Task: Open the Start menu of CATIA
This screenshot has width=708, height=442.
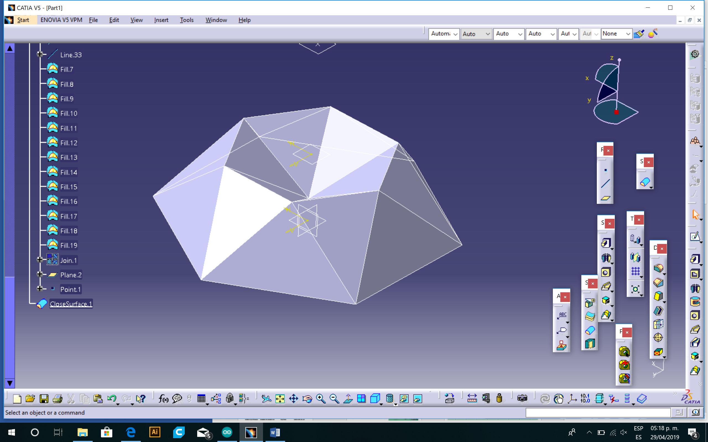Action: (23, 20)
